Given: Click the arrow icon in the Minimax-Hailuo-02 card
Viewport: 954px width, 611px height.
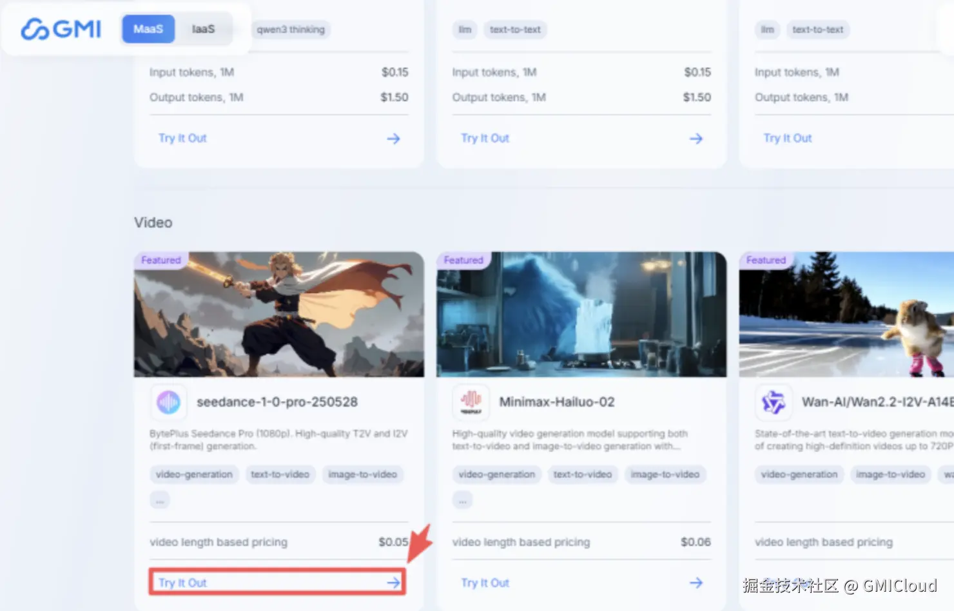Looking at the screenshot, I should point(696,583).
